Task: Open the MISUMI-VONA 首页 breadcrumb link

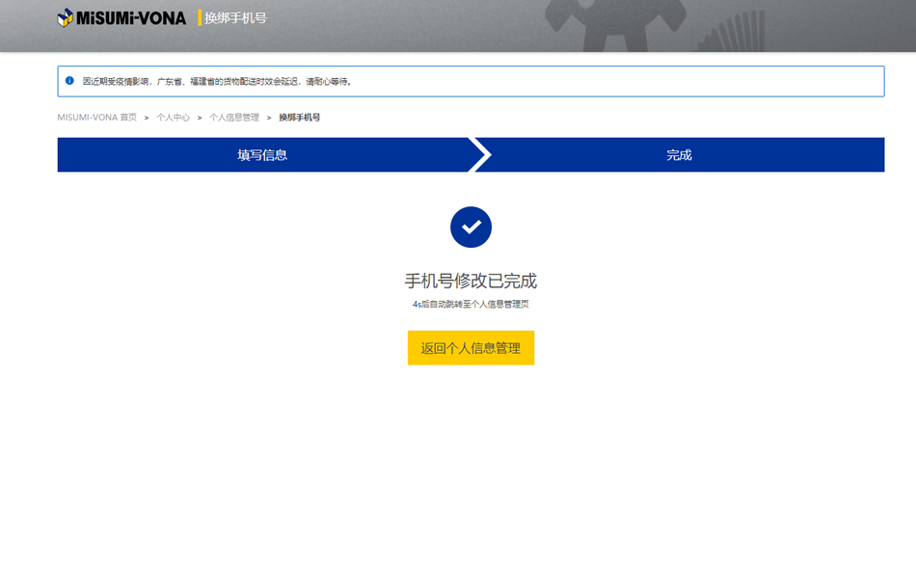Action: (x=96, y=118)
